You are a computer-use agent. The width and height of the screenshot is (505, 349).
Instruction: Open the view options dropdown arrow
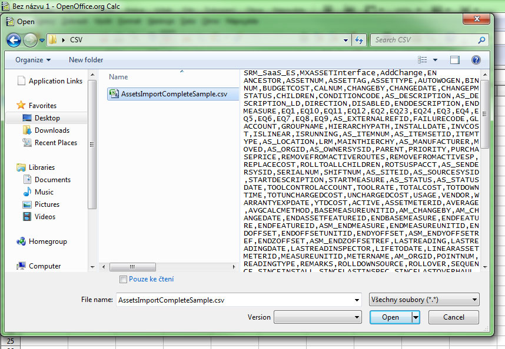[x=435, y=60]
